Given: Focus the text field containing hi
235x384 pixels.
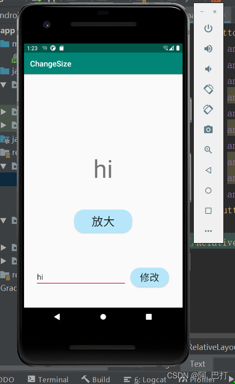Looking at the screenshot, I should [81, 277].
